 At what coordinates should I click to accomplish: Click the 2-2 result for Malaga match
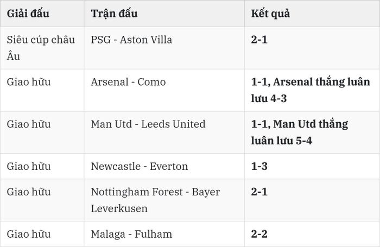(259, 234)
